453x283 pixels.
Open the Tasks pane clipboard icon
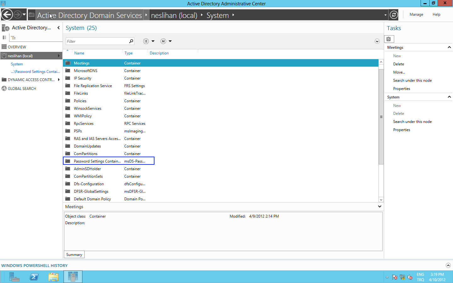389,39
